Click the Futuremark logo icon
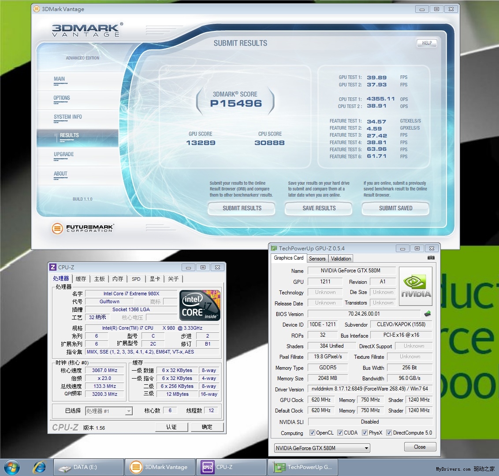The image size is (499, 476). coord(57,228)
